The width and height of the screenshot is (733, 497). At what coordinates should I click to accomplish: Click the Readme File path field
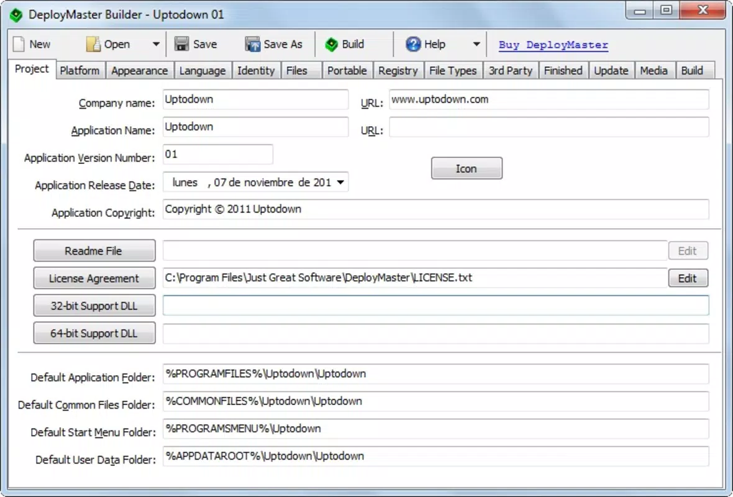415,250
